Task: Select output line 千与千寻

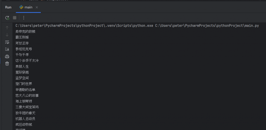Action: (x=22, y=55)
